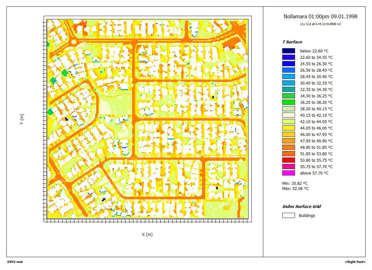
Task: Click the 'x/y Cut at k=0' subtitle
Action: click(320, 24)
